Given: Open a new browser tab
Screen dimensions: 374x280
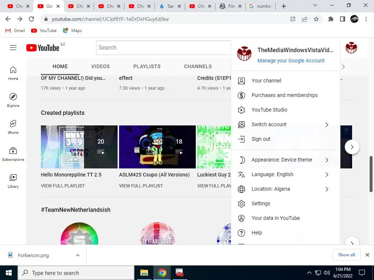Looking at the screenshot, I should click(283, 6).
